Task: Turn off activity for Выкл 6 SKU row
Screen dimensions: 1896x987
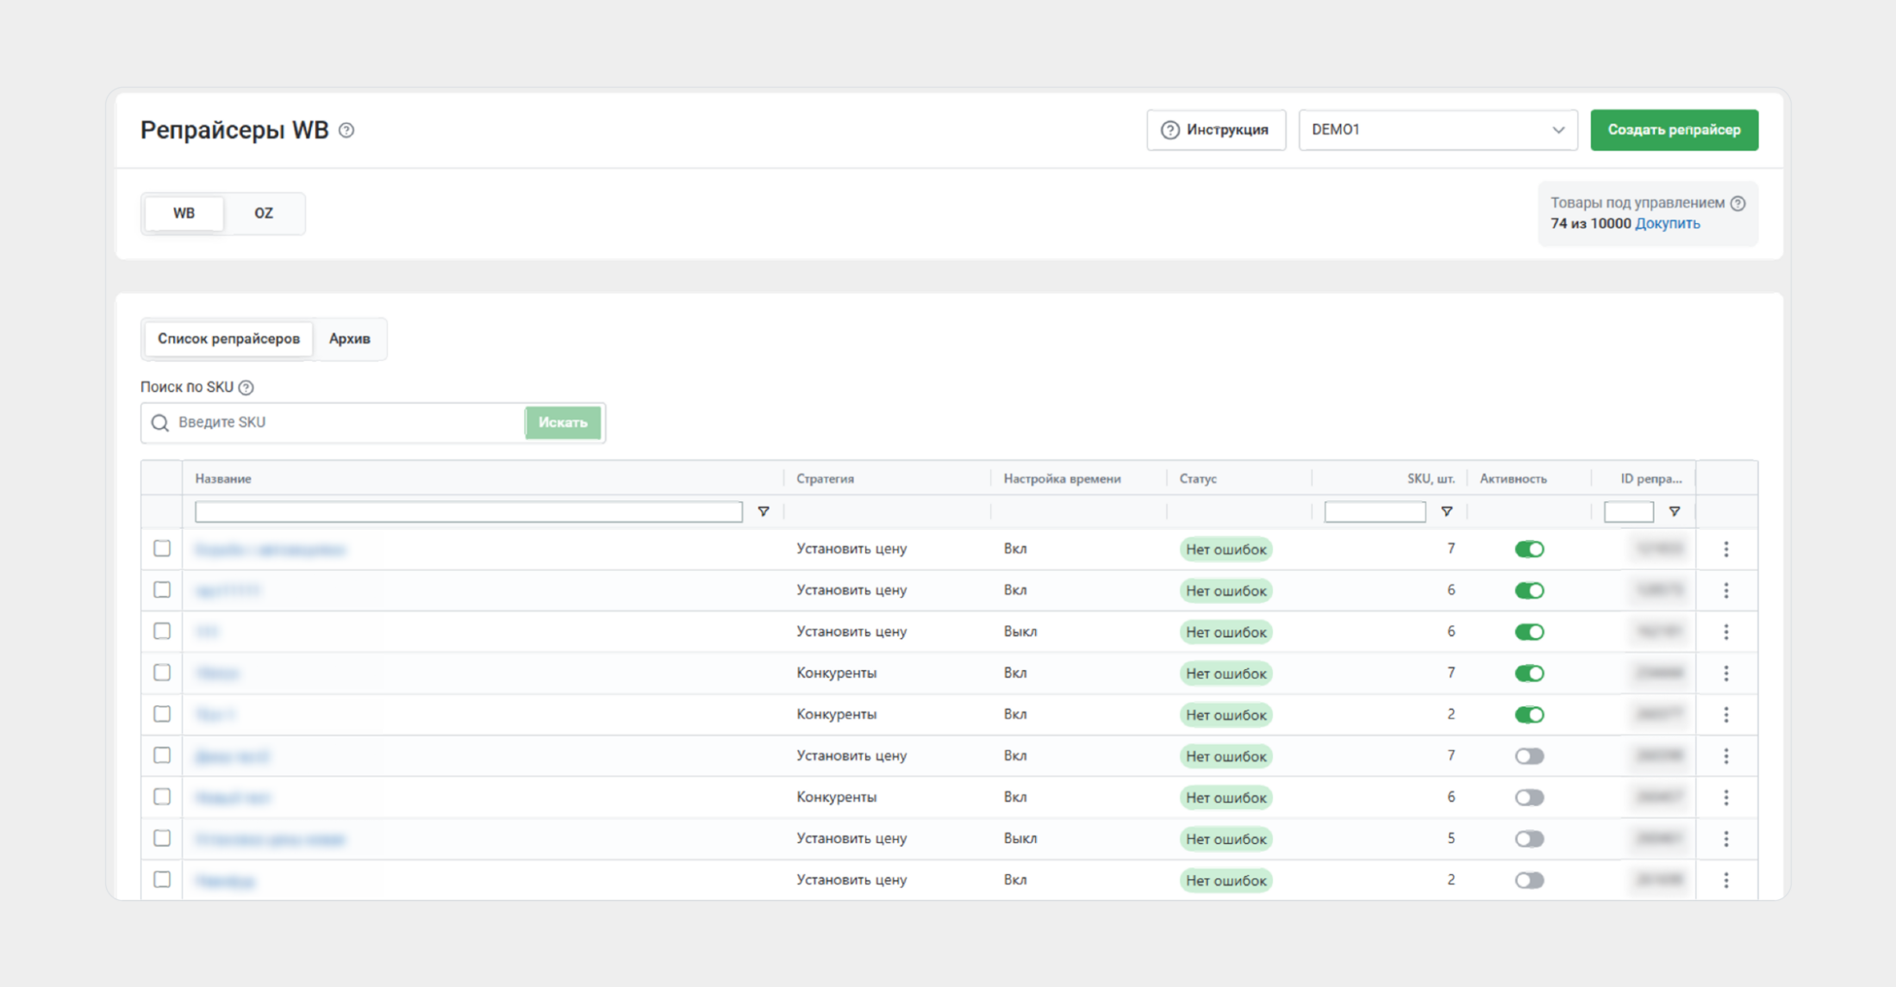Action: pyautogui.click(x=1530, y=632)
